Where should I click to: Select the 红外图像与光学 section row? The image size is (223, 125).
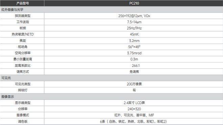(111, 10)
